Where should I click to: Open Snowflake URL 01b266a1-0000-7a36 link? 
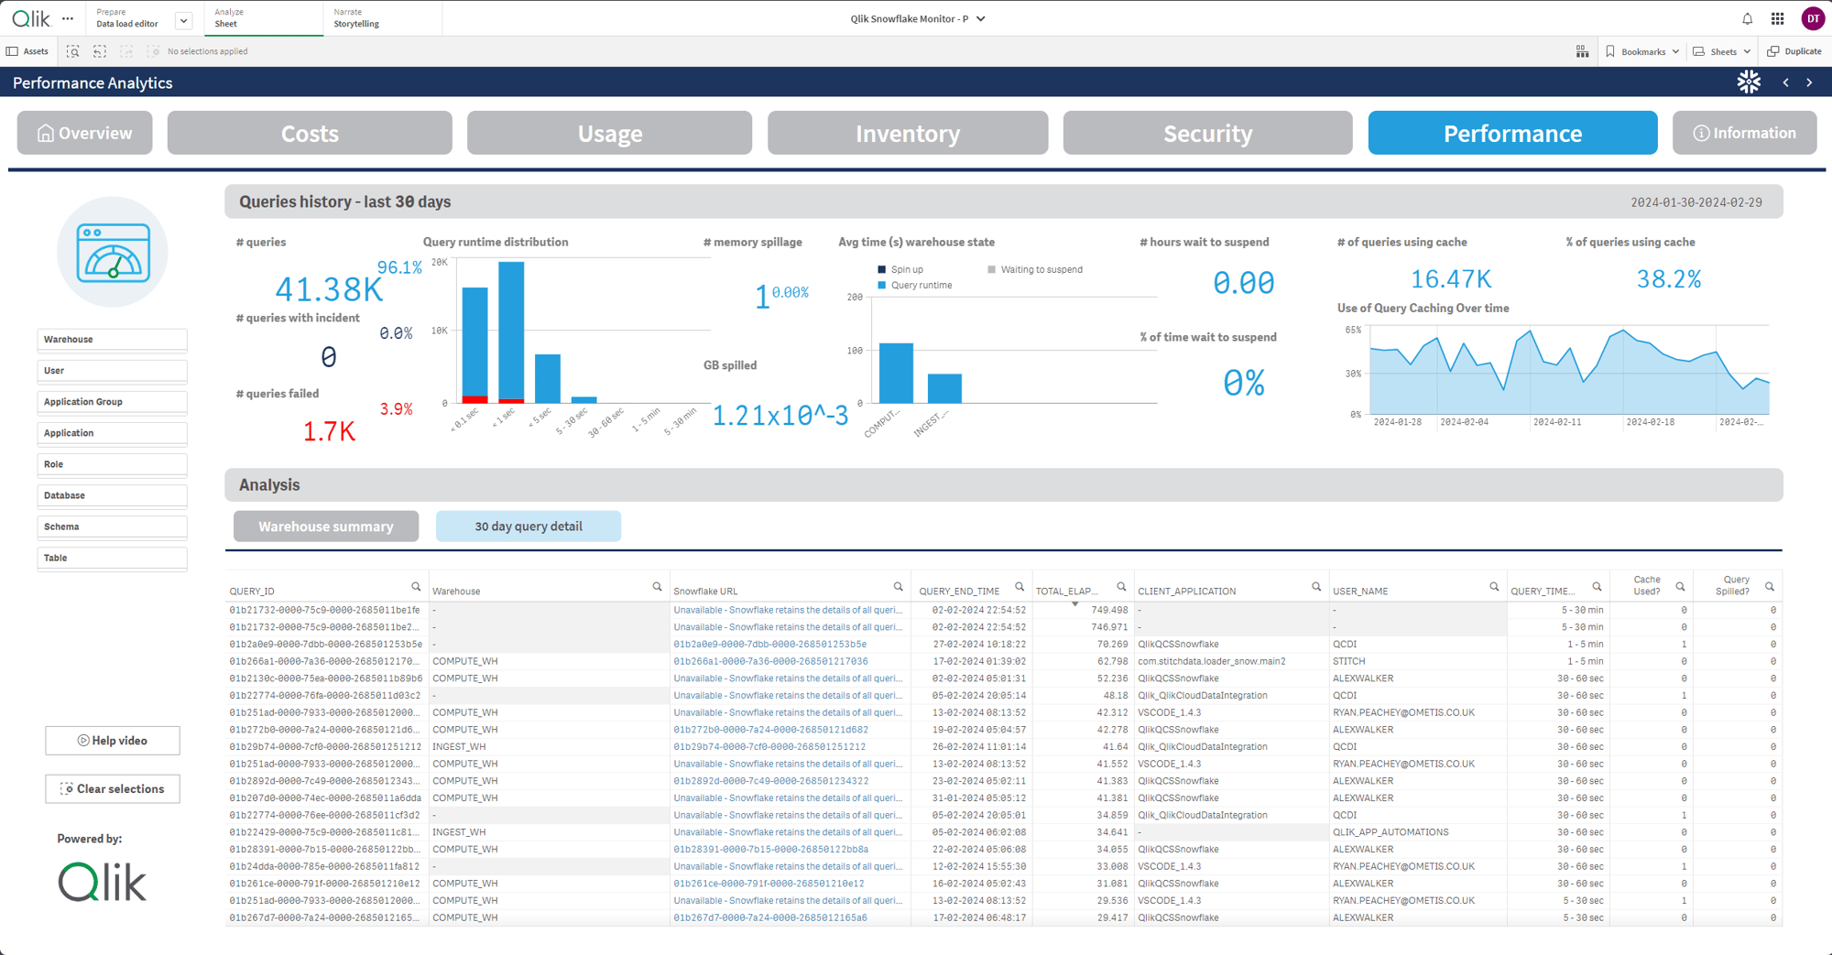pyautogui.click(x=770, y=661)
